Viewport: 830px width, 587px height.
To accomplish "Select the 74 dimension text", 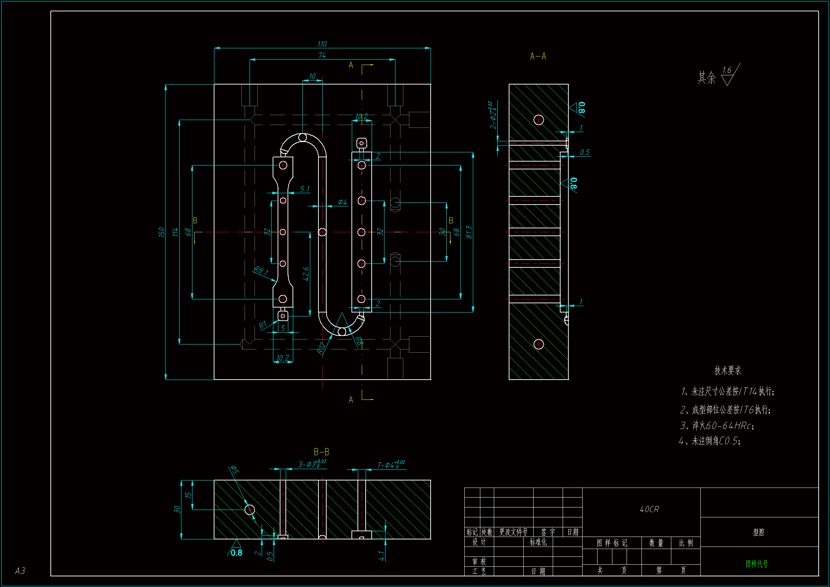I will click(322, 56).
